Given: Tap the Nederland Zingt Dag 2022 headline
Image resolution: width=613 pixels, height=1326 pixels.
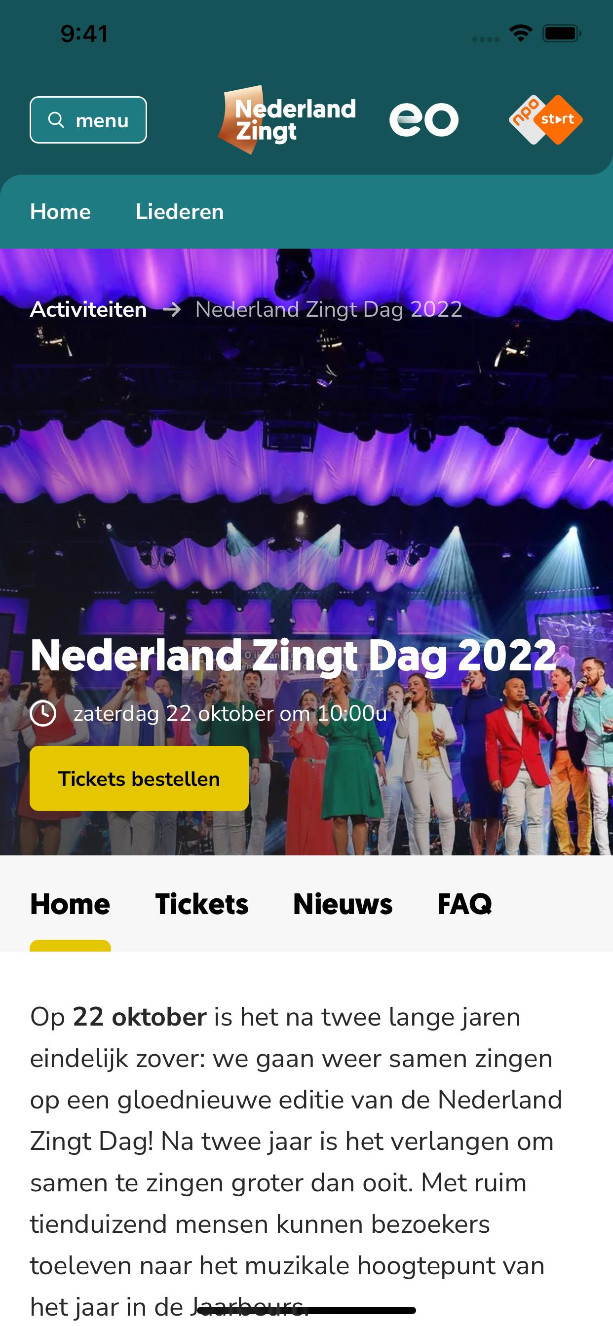Looking at the screenshot, I should pos(293,656).
